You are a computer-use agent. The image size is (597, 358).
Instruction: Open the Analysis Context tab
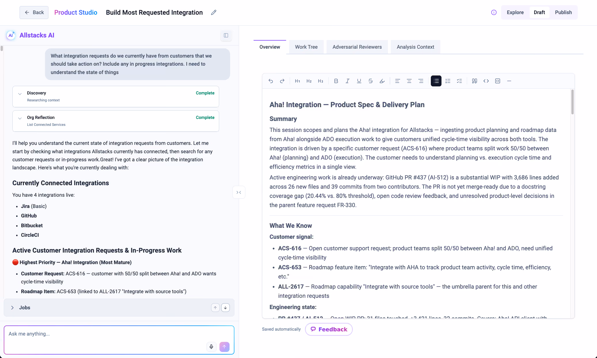pyautogui.click(x=415, y=47)
